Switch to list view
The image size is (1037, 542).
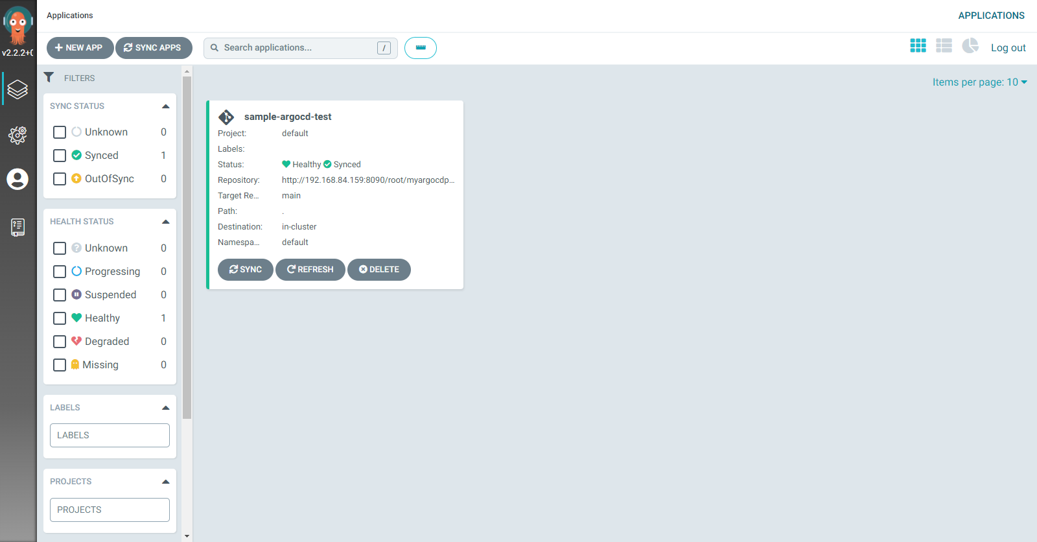tap(944, 45)
